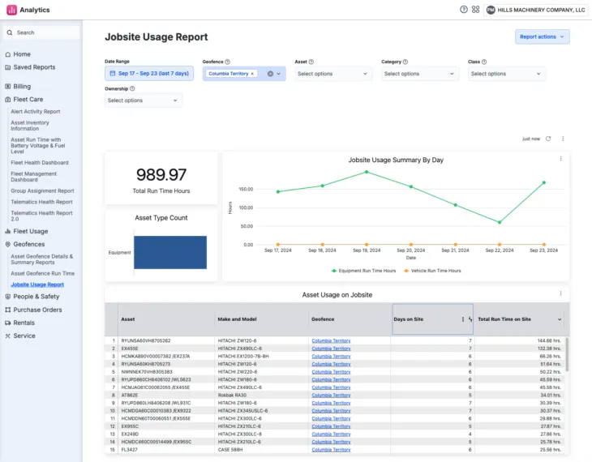Open the apps grid icon in header

click(x=475, y=10)
